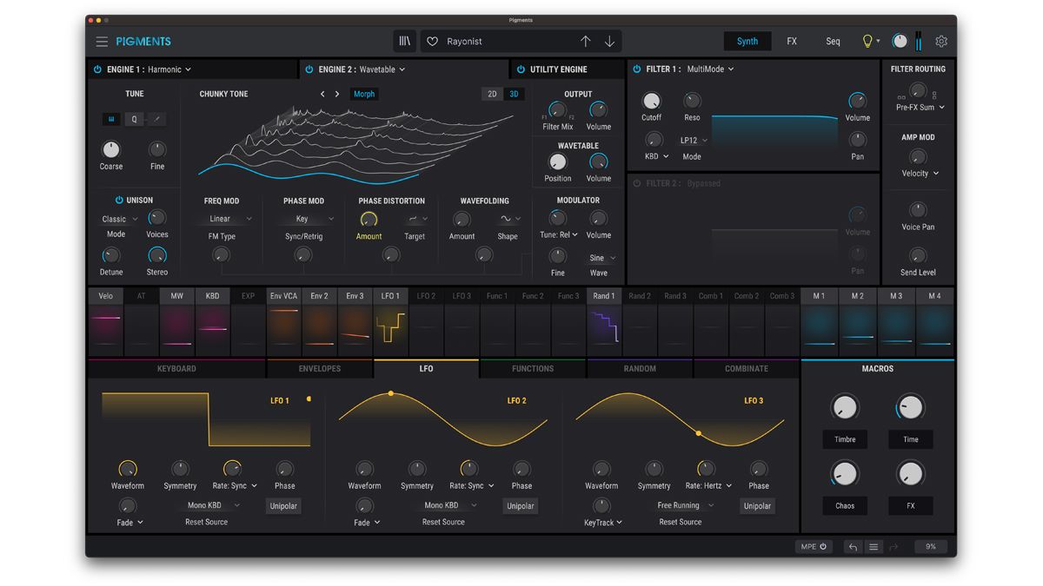Switch to the Synth tab
This screenshot has height=586, width=1043.
(x=747, y=41)
